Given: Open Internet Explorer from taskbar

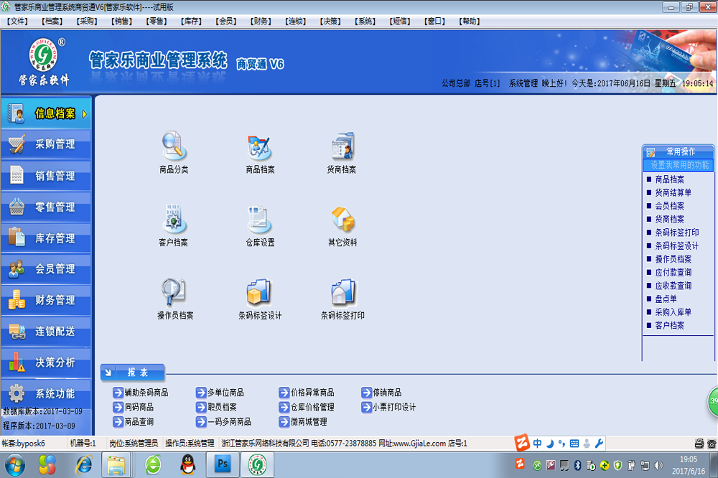Looking at the screenshot, I should (84, 465).
